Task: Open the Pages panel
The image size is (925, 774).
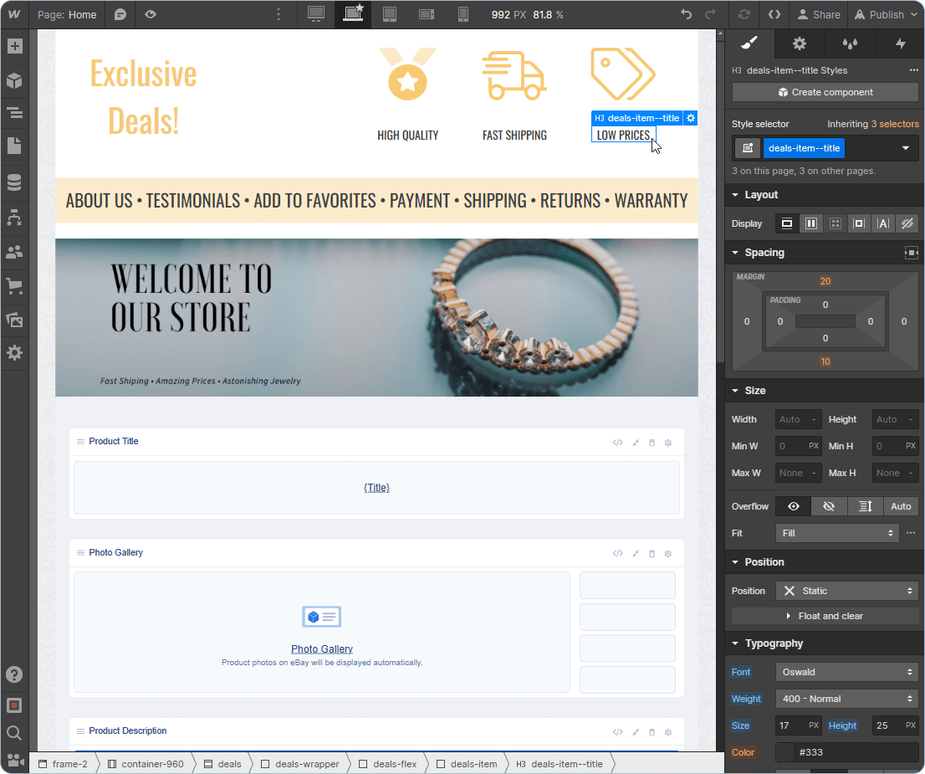Action: coord(14,146)
